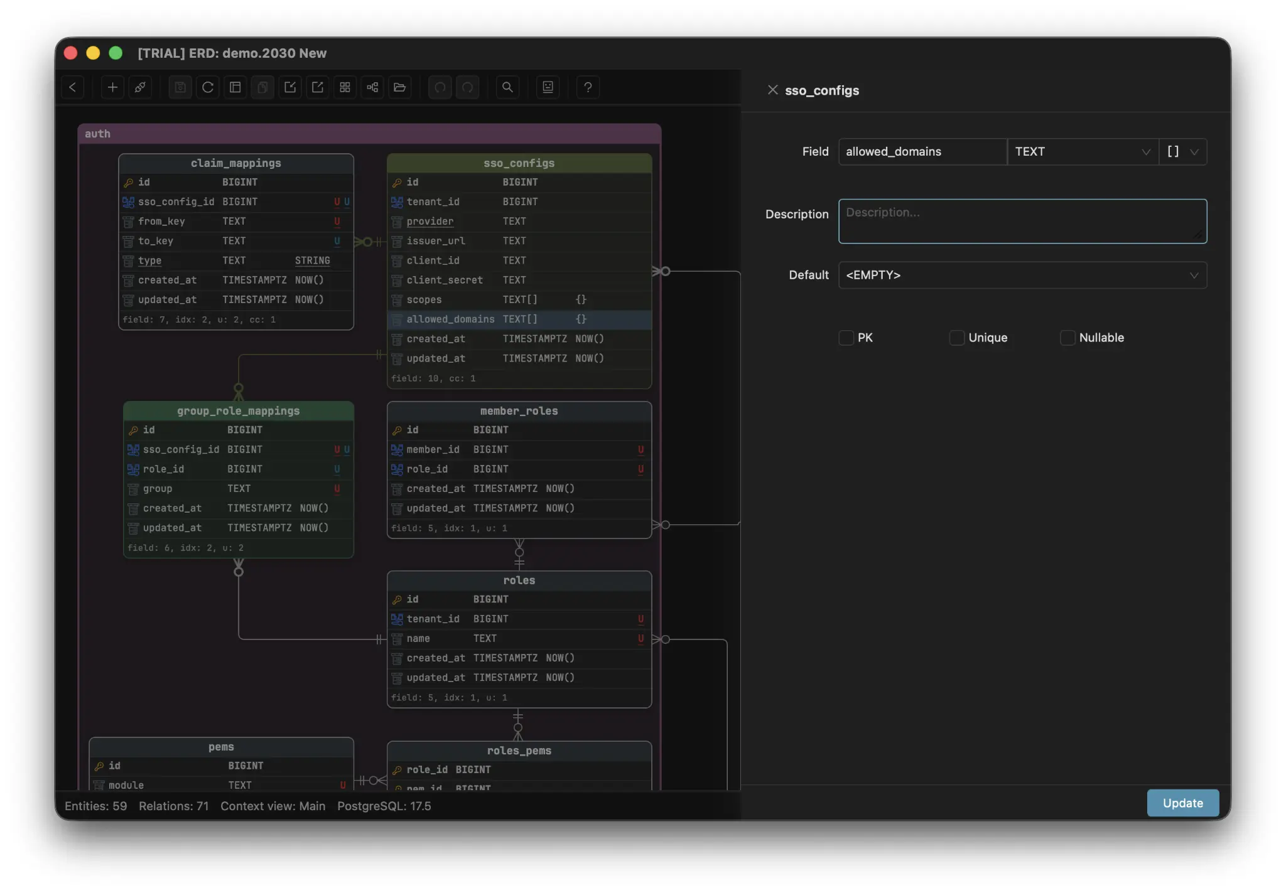Click the face feedback toolbar icon
The width and height of the screenshot is (1286, 893).
548,87
